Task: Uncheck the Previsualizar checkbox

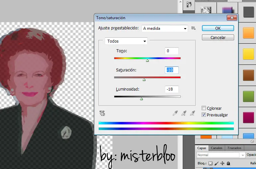Action: [204, 115]
